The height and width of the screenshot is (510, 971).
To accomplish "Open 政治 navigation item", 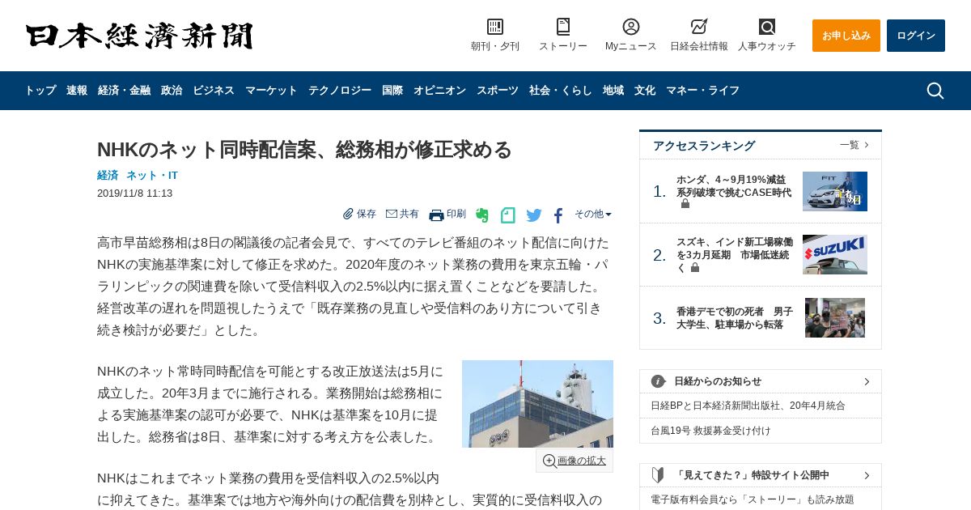I will [x=172, y=91].
